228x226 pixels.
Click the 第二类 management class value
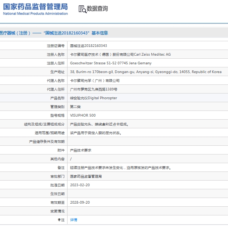(75, 107)
